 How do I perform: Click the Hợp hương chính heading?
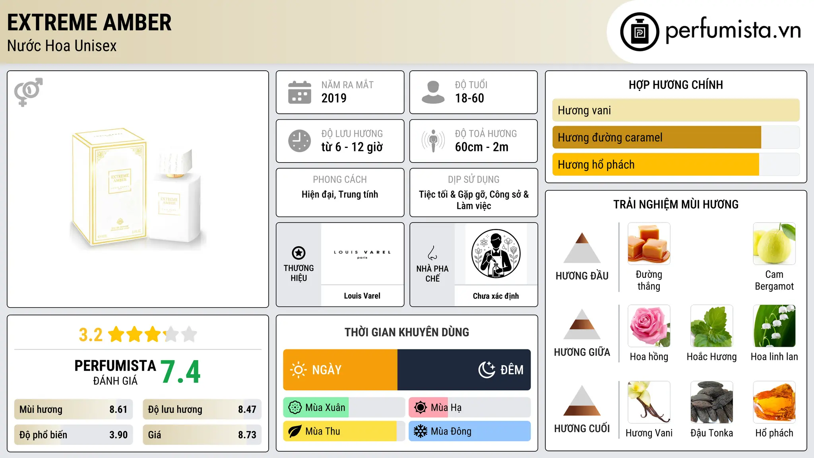click(x=676, y=85)
